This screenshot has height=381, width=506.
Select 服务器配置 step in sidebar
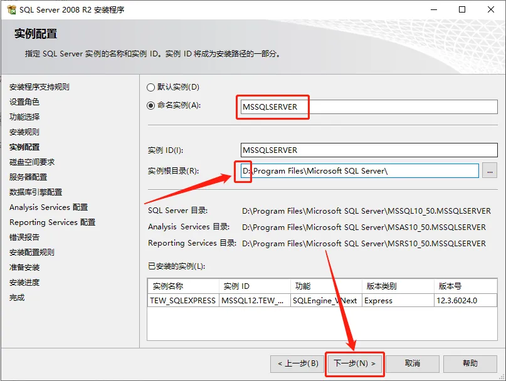[28, 177]
